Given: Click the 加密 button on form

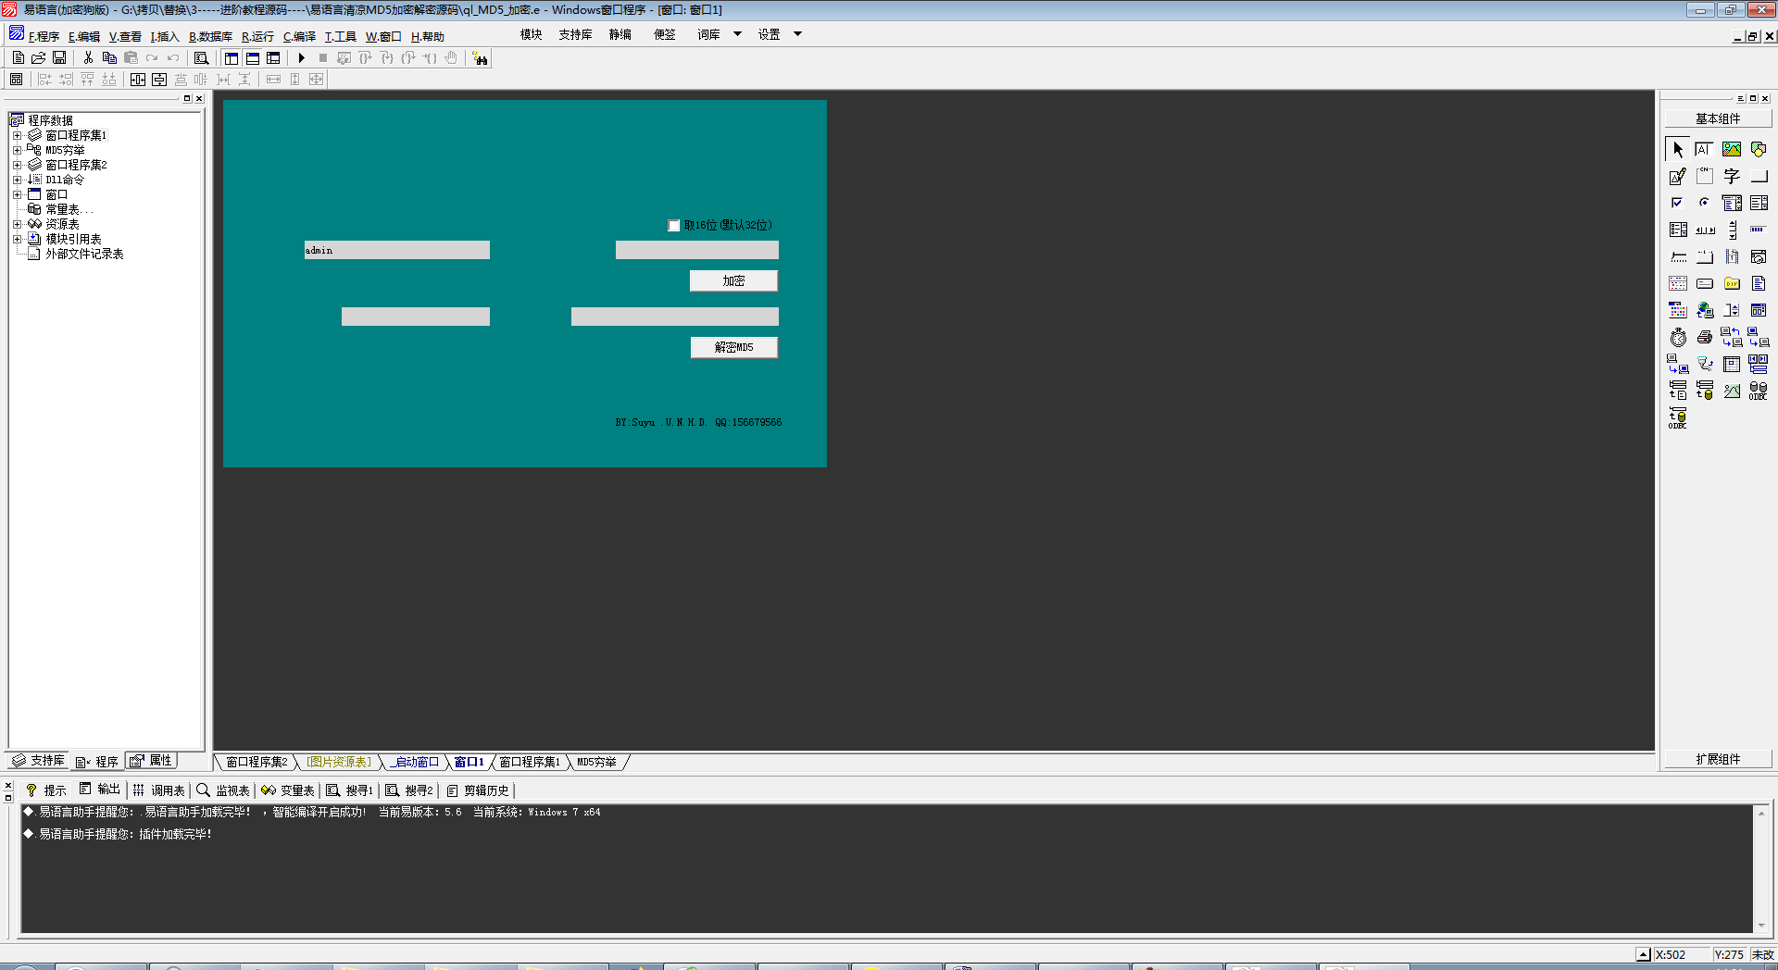Looking at the screenshot, I should coord(733,280).
